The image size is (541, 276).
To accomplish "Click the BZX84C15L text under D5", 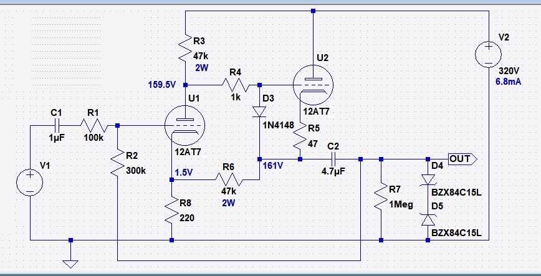I will [456, 233].
